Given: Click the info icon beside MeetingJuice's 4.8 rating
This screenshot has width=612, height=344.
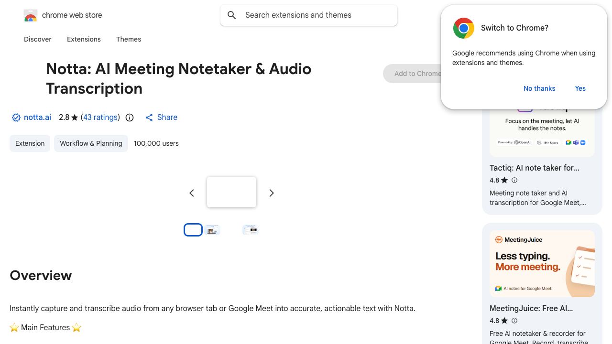Looking at the screenshot, I should point(514,321).
